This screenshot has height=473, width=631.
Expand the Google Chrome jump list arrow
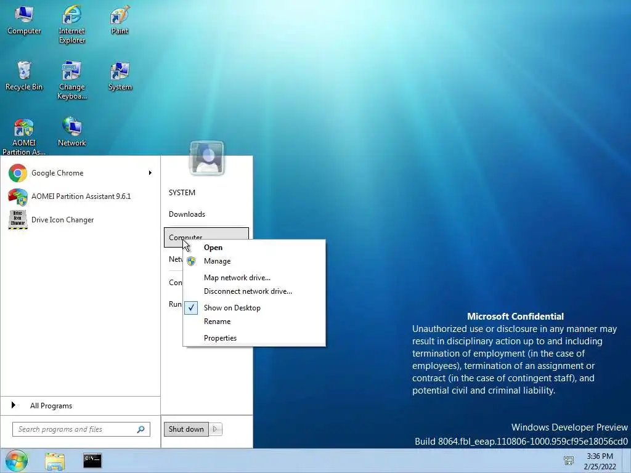tap(150, 173)
